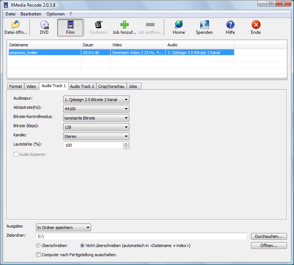Add a job with green plus icon
This screenshot has height=265, width=294.
point(125,25)
